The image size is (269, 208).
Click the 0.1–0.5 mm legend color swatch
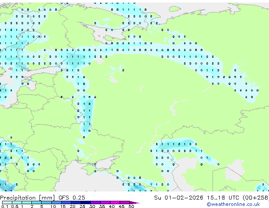[x=7, y=202]
